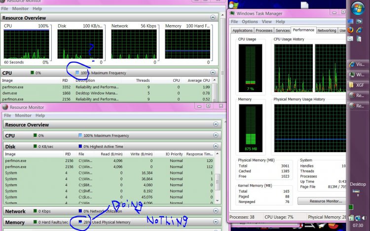The width and height of the screenshot is (370, 231).
Task: Select perfmon.exe row with PID 3352
Action: 106,87
